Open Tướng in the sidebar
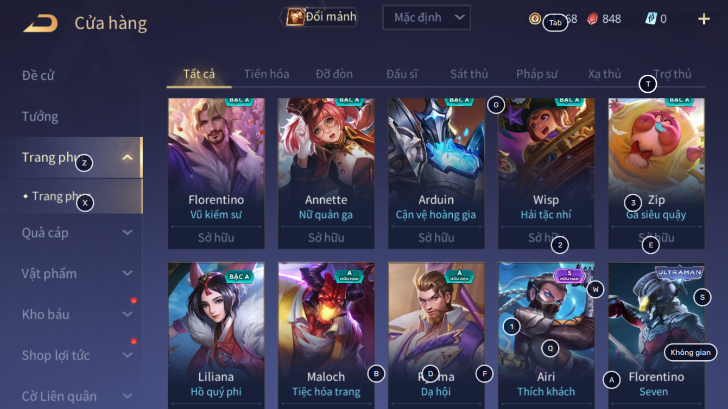Image resolution: width=728 pixels, height=409 pixels. tap(40, 117)
